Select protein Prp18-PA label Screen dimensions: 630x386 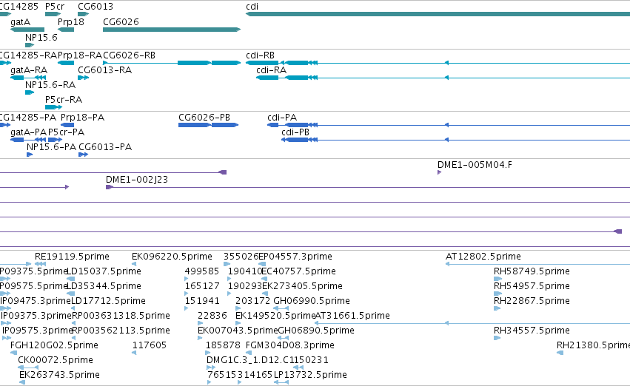pos(82,117)
